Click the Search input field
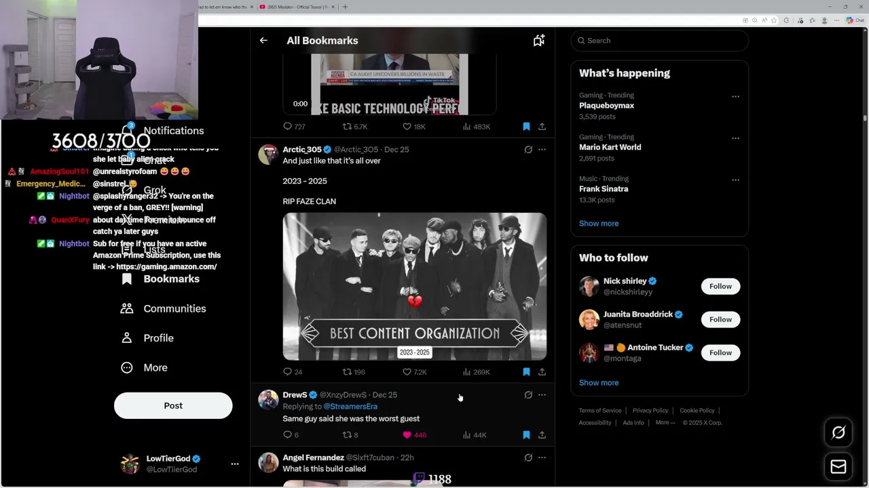 tap(659, 41)
